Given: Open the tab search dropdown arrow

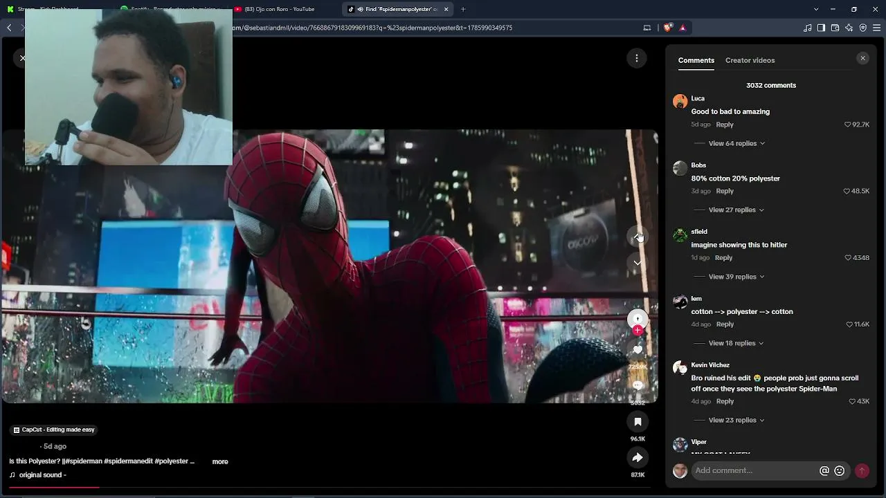Looking at the screenshot, I should pos(816,9).
